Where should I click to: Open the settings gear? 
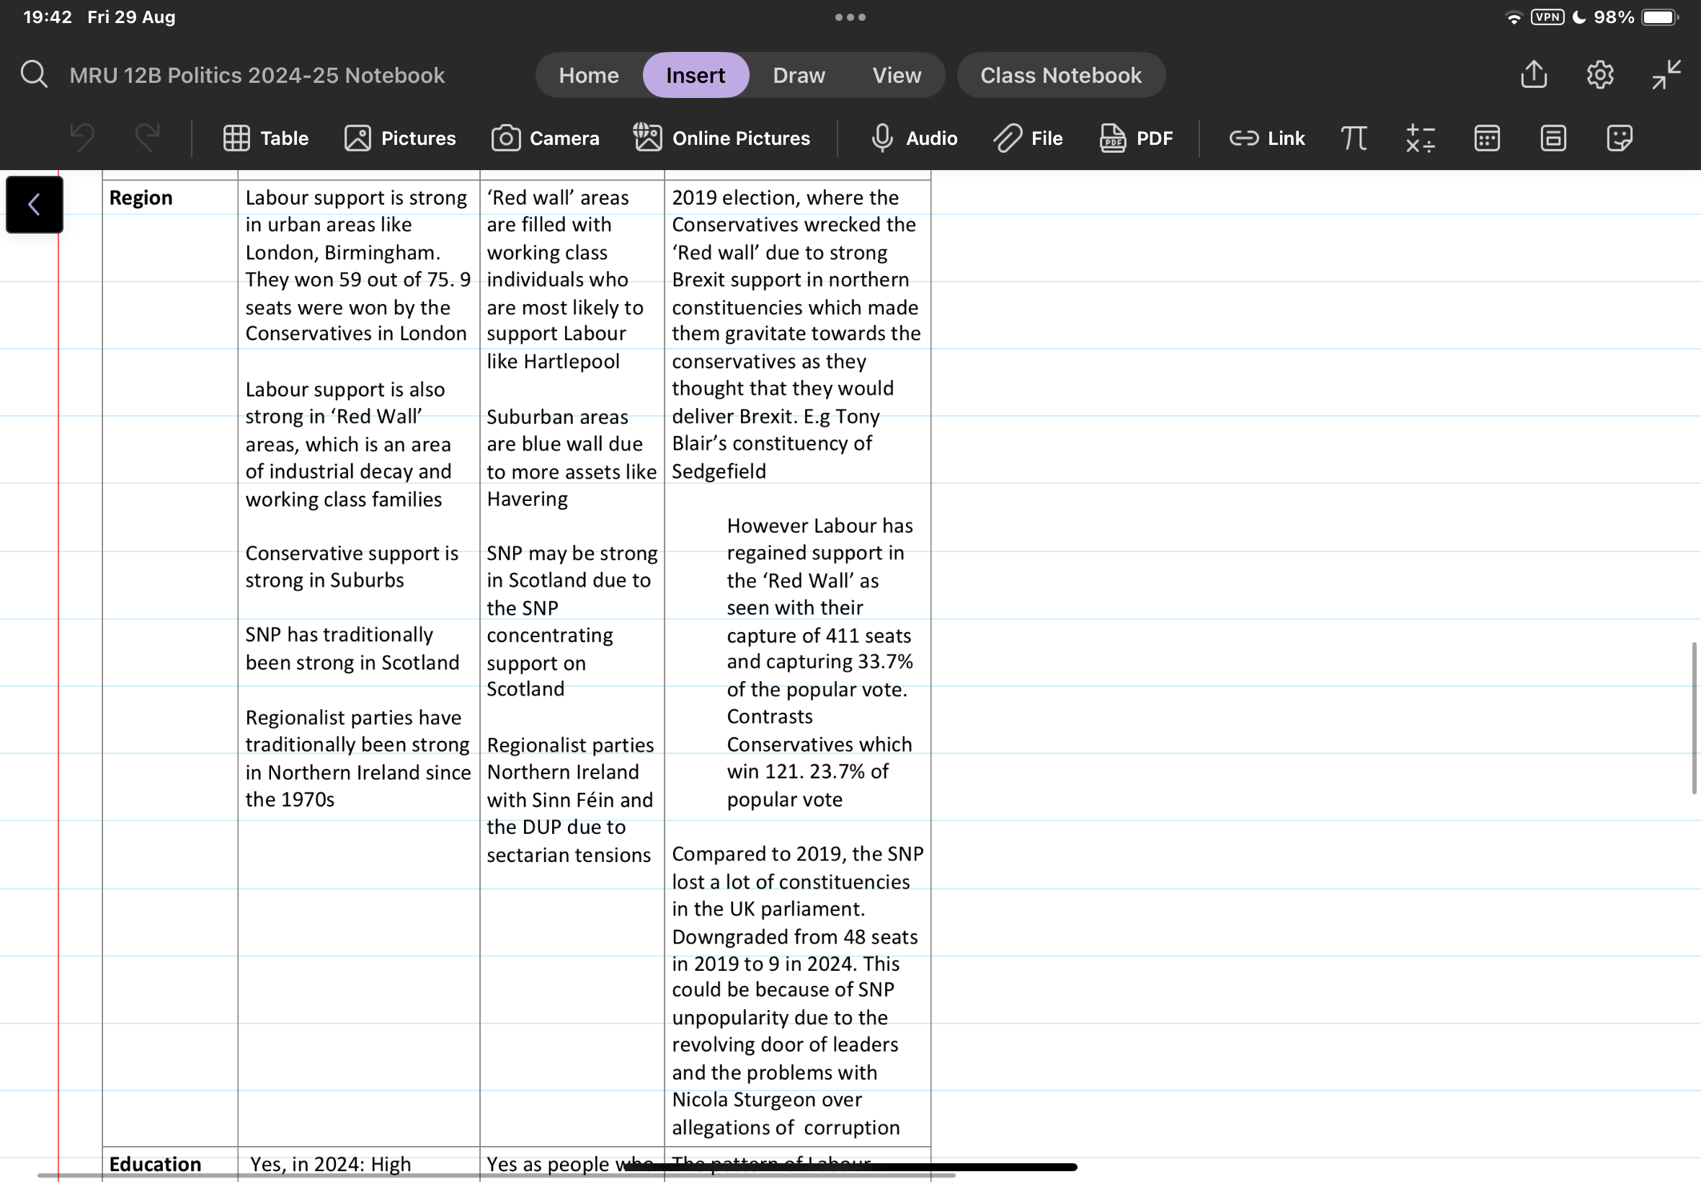click(x=1599, y=75)
